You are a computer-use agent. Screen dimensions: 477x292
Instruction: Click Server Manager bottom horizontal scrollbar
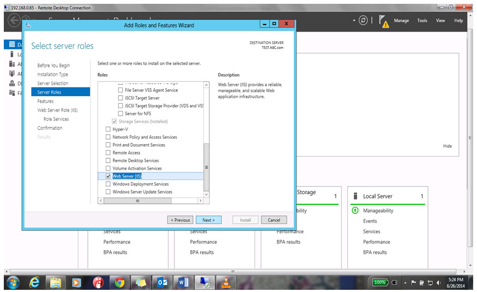[x=233, y=271]
